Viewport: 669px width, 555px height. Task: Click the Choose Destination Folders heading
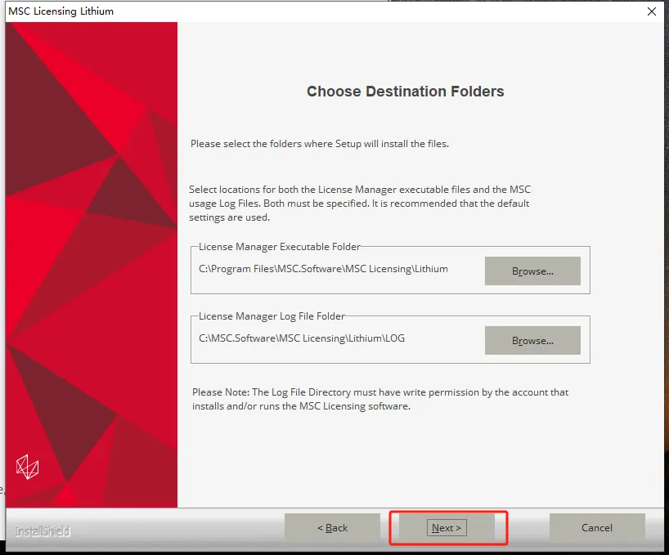406,92
